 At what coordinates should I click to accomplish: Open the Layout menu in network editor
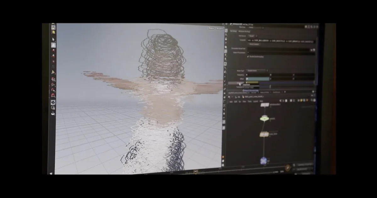coord(255,102)
